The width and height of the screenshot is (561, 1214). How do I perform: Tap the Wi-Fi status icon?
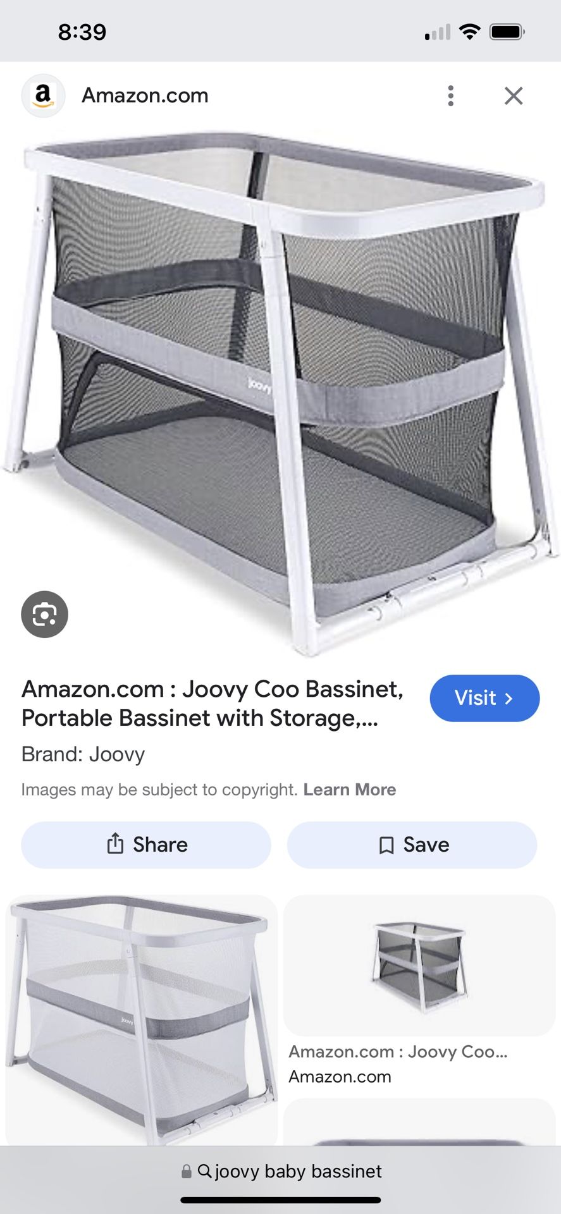tap(469, 32)
